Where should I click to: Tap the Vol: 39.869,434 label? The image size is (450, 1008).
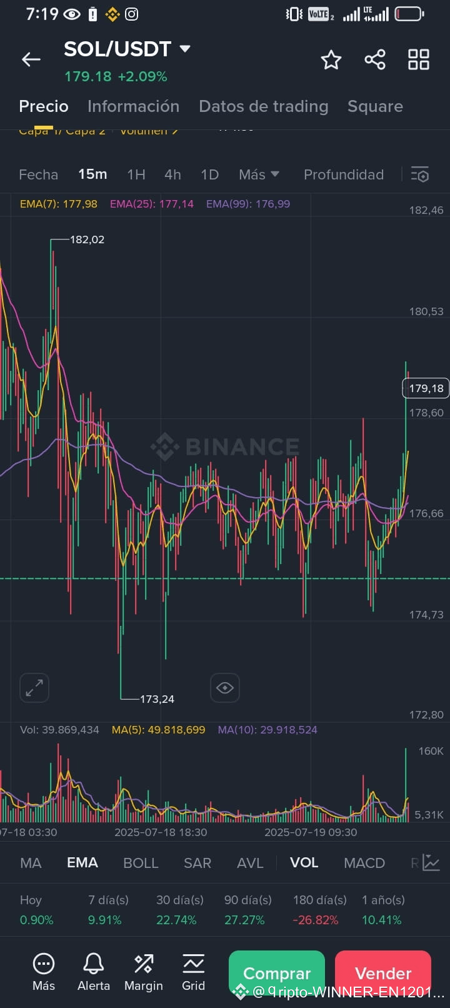pyautogui.click(x=59, y=730)
